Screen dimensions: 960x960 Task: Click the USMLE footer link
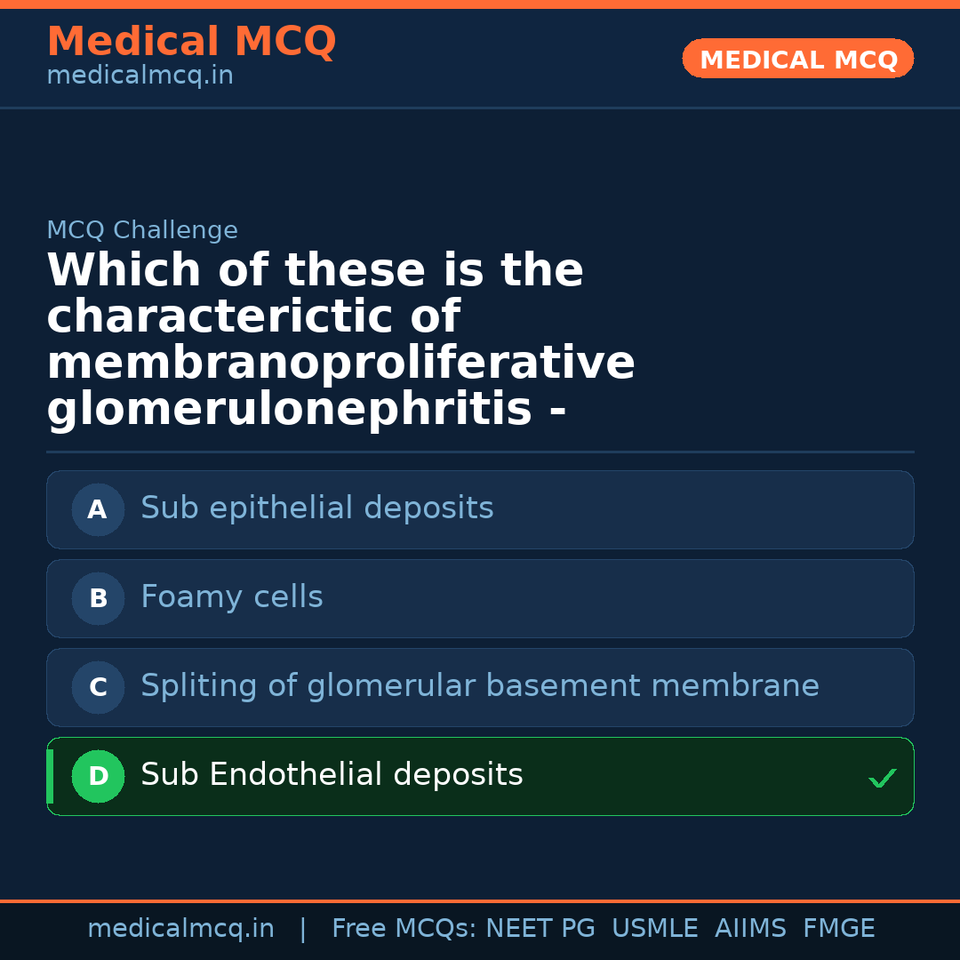pyautogui.click(x=655, y=928)
